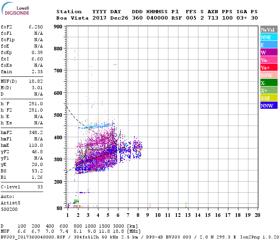The image size is (280, 240).
Task: Select the W purple legend entry
Action: pyautogui.click(x=268, y=52)
